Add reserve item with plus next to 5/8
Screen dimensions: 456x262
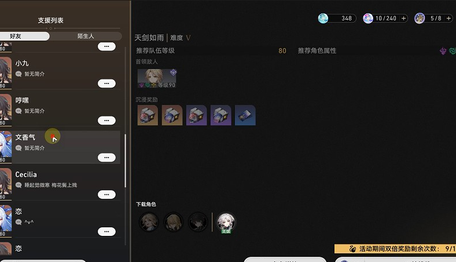click(448, 19)
